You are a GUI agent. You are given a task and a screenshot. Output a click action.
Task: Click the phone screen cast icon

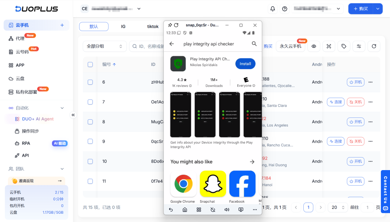241,210
